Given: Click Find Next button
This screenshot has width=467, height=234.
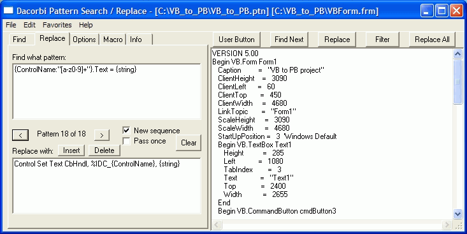Looking at the screenshot, I should click(x=289, y=40).
